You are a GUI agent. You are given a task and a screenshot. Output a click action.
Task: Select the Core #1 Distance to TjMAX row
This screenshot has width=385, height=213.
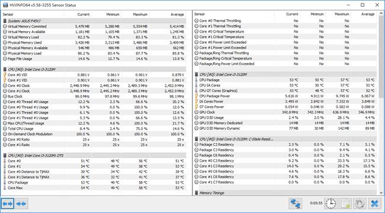[x=95, y=177]
